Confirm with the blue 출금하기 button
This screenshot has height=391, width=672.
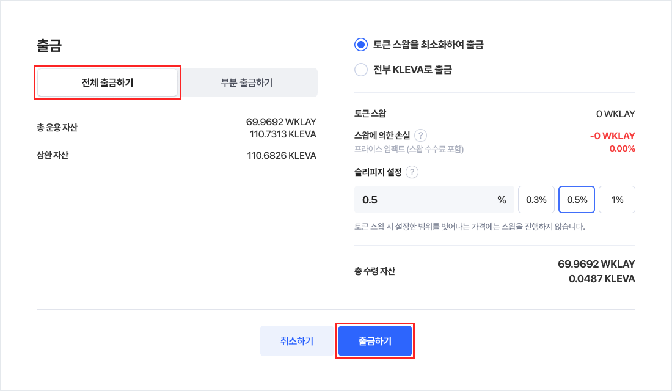click(x=375, y=341)
